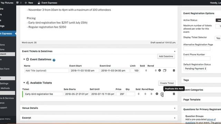The height and width of the screenshot is (124, 221).
Task: Click the datetime Add Title field
Action: point(47,71)
